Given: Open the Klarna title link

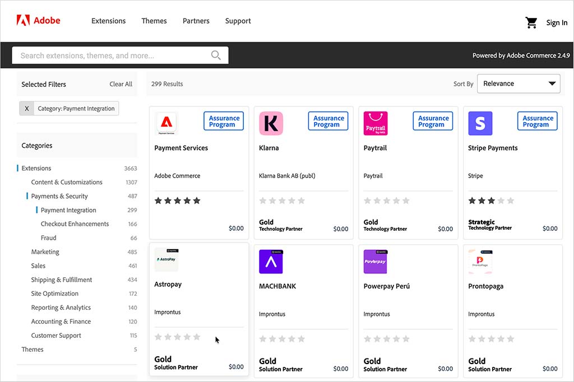Looking at the screenshot, I should click(269, 148).
